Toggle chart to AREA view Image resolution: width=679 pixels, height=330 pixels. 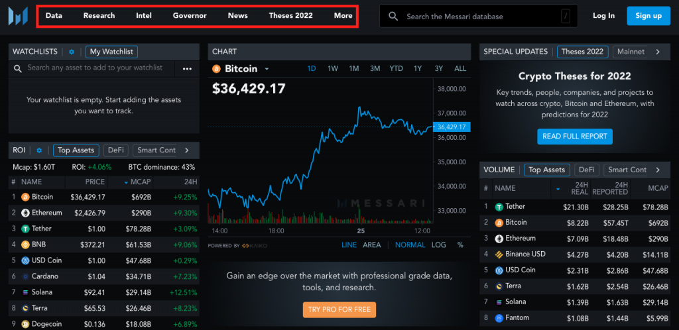tap(371, 245)
